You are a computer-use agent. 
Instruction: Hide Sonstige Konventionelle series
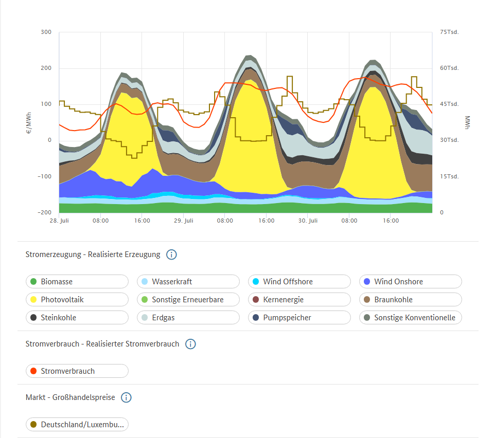click(410, 318)
